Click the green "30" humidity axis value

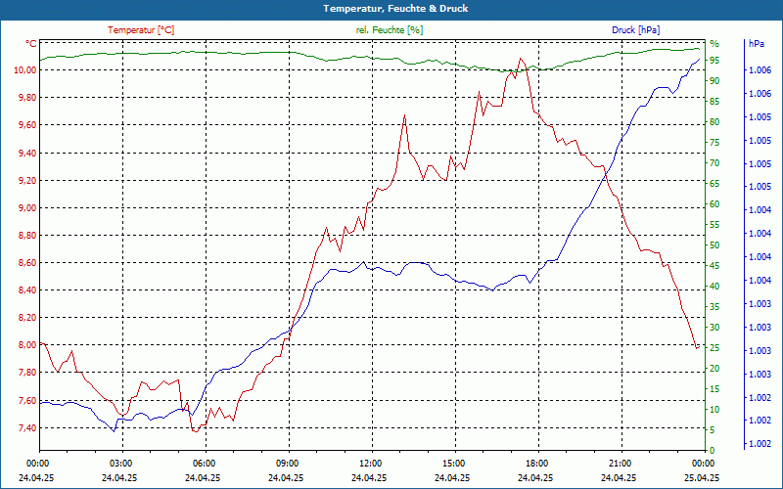point(714,328)
